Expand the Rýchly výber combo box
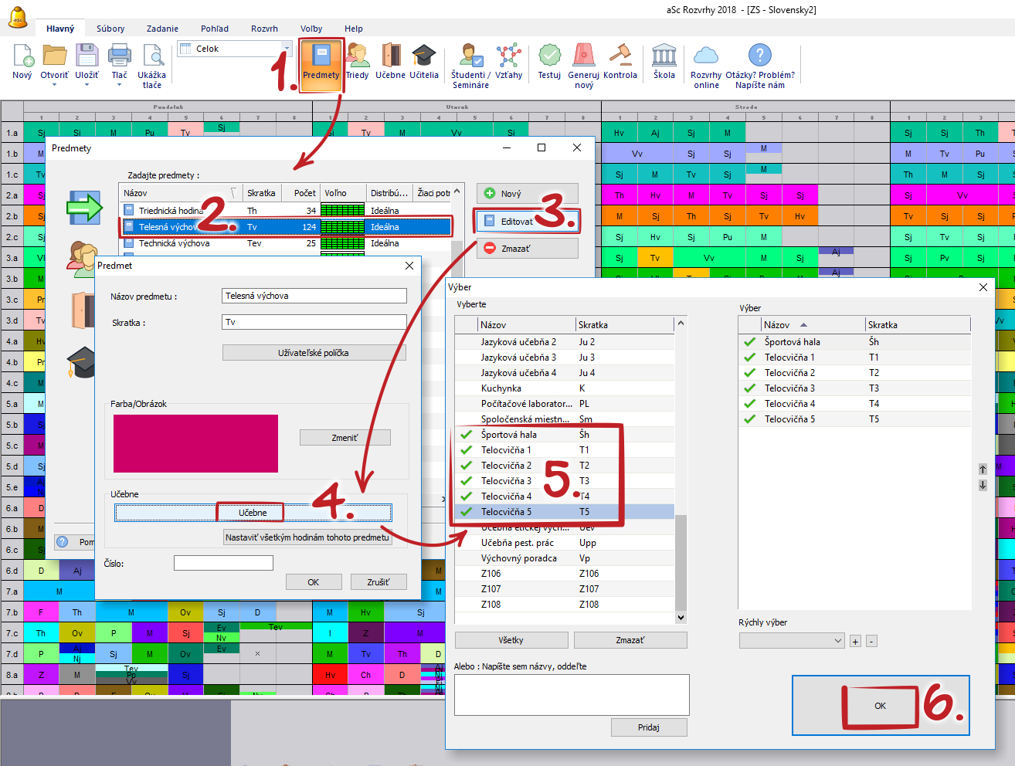This screenshot has height=766, width=1015. pos(838,641)
